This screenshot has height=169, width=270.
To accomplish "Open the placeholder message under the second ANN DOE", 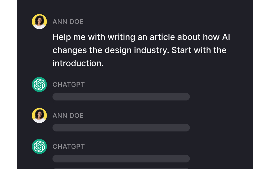I will tap(121, 128).
